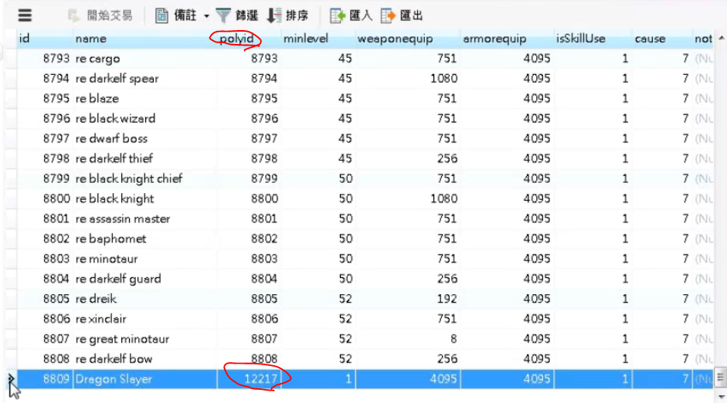Image resolution: width=727 pixels, height=403 pixels.
Task: Select the name cell 're baphomet'
Action: (x=144, y=239)
